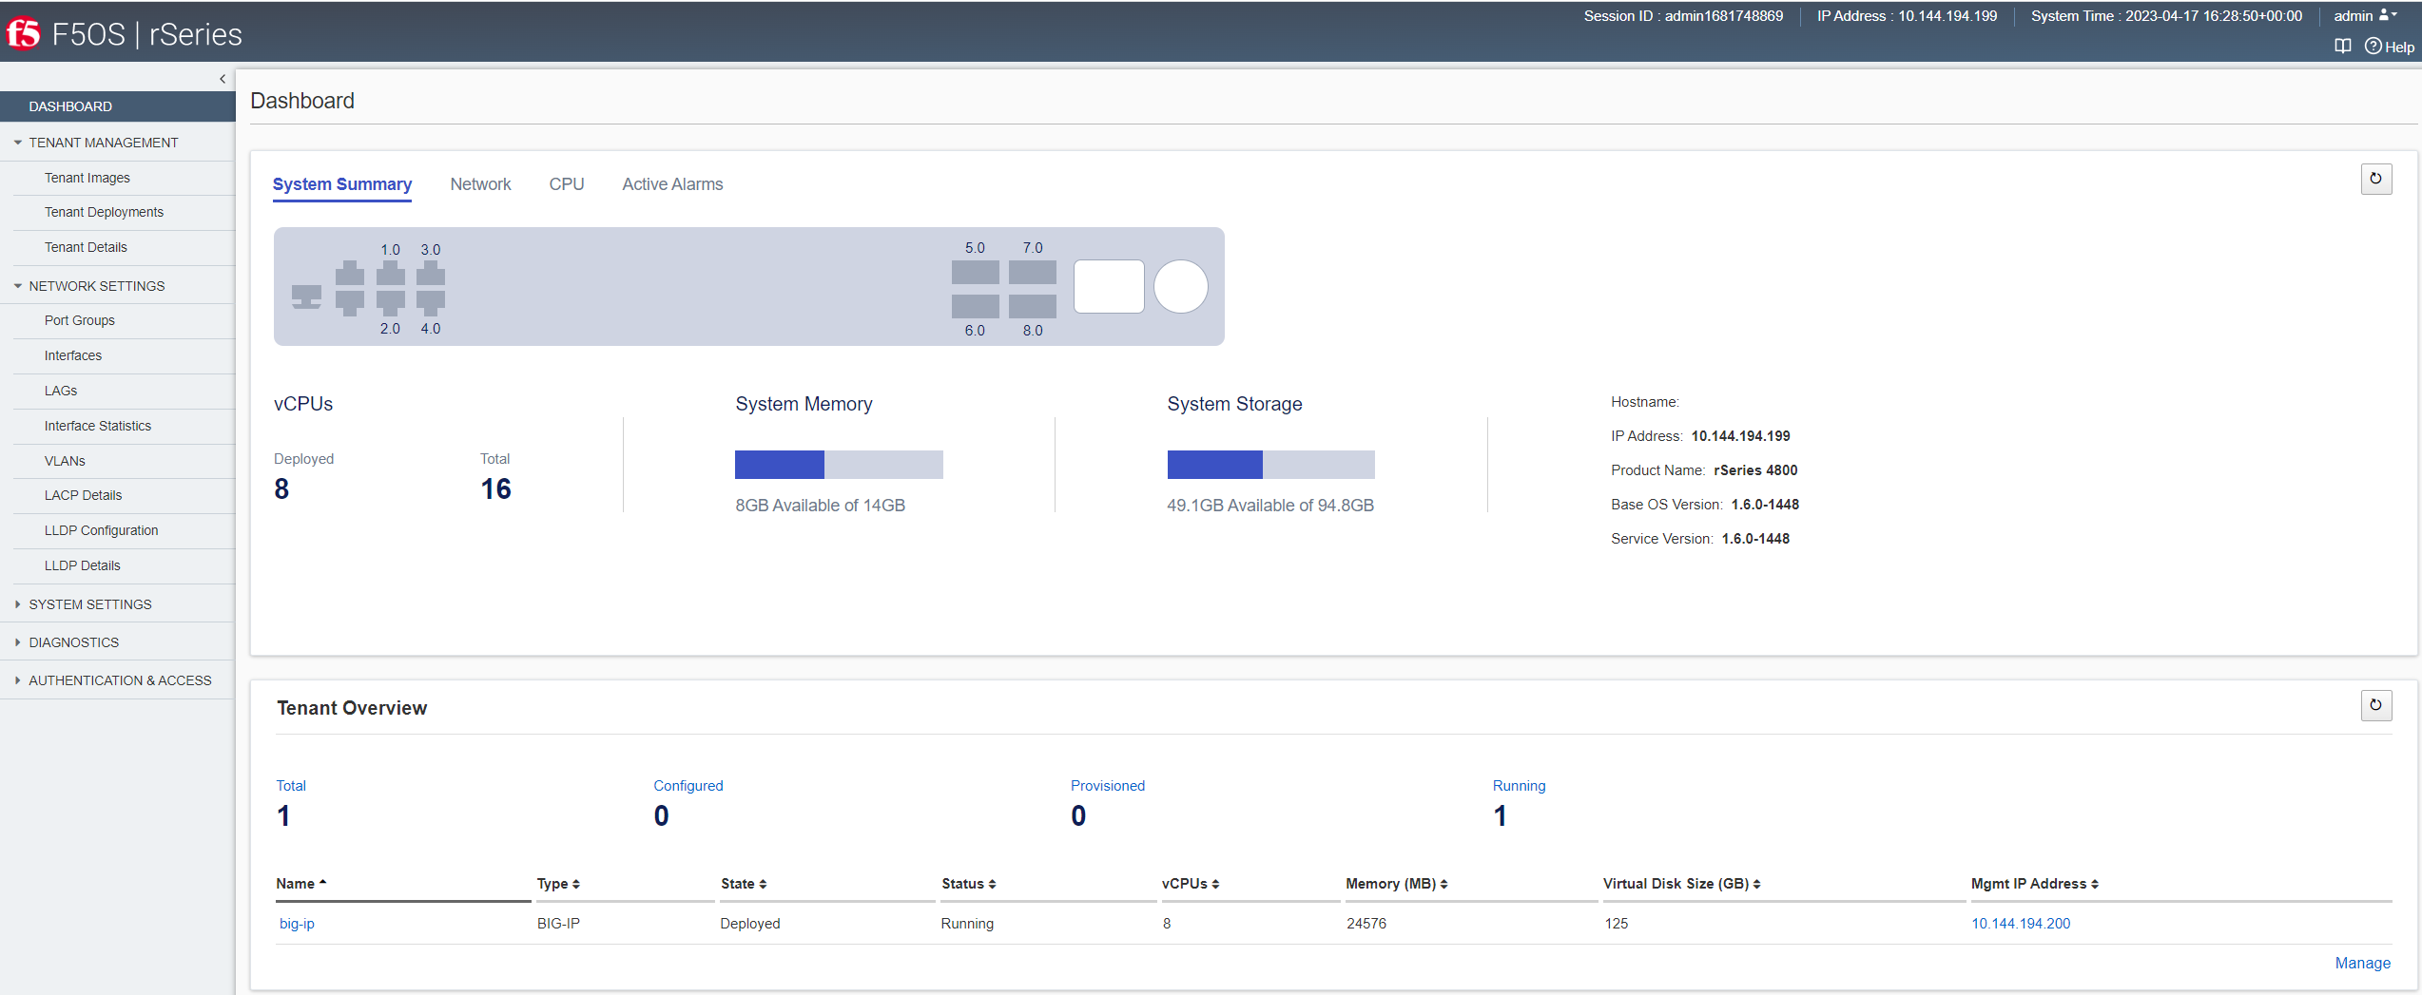2422x995 pixels.
Task: Collapse the sidebar with the chevron arrow
Action: click(x=223, y=79)
